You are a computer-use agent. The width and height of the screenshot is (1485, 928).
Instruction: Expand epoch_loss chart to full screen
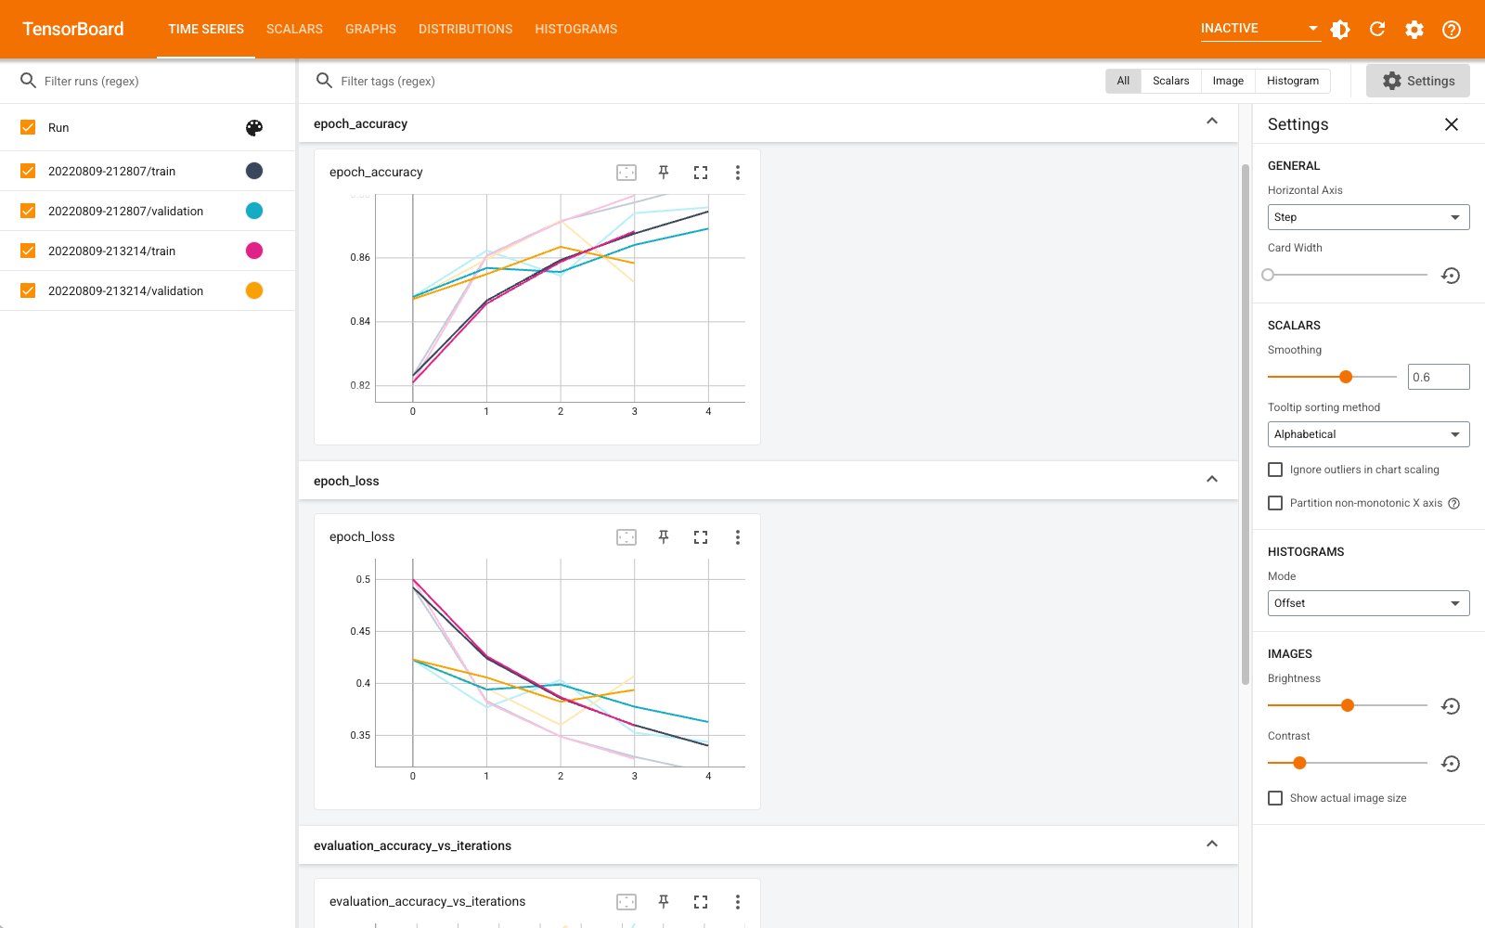point(701,537)
